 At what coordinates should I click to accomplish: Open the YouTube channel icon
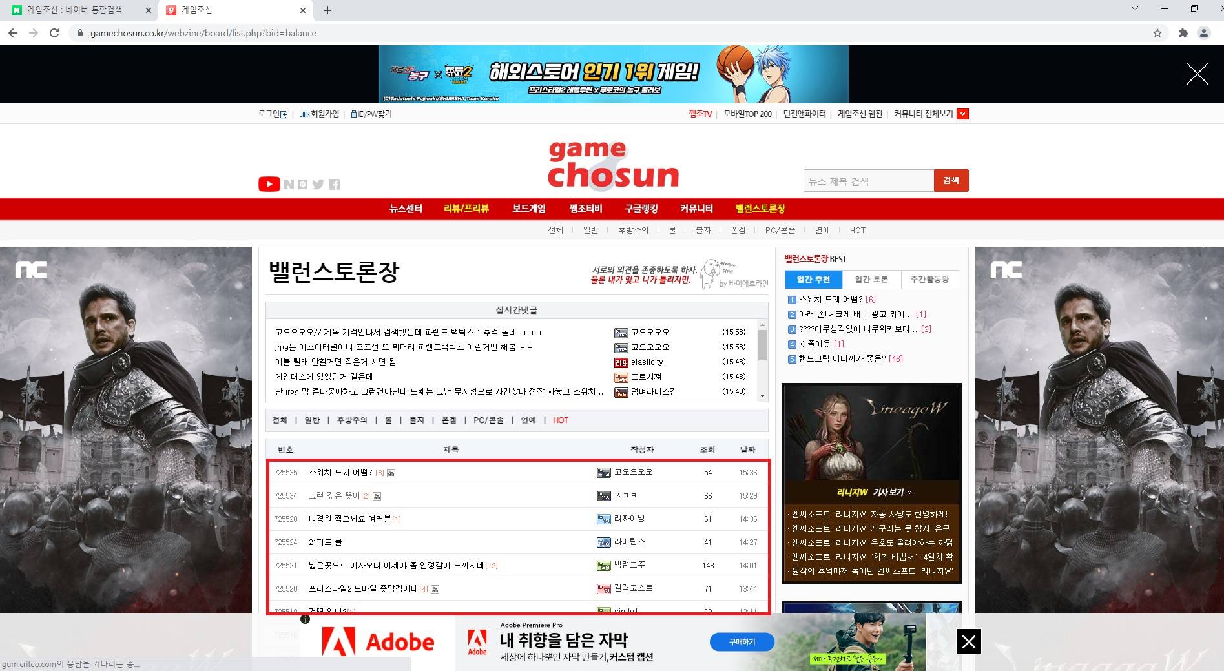coord(269,184)
